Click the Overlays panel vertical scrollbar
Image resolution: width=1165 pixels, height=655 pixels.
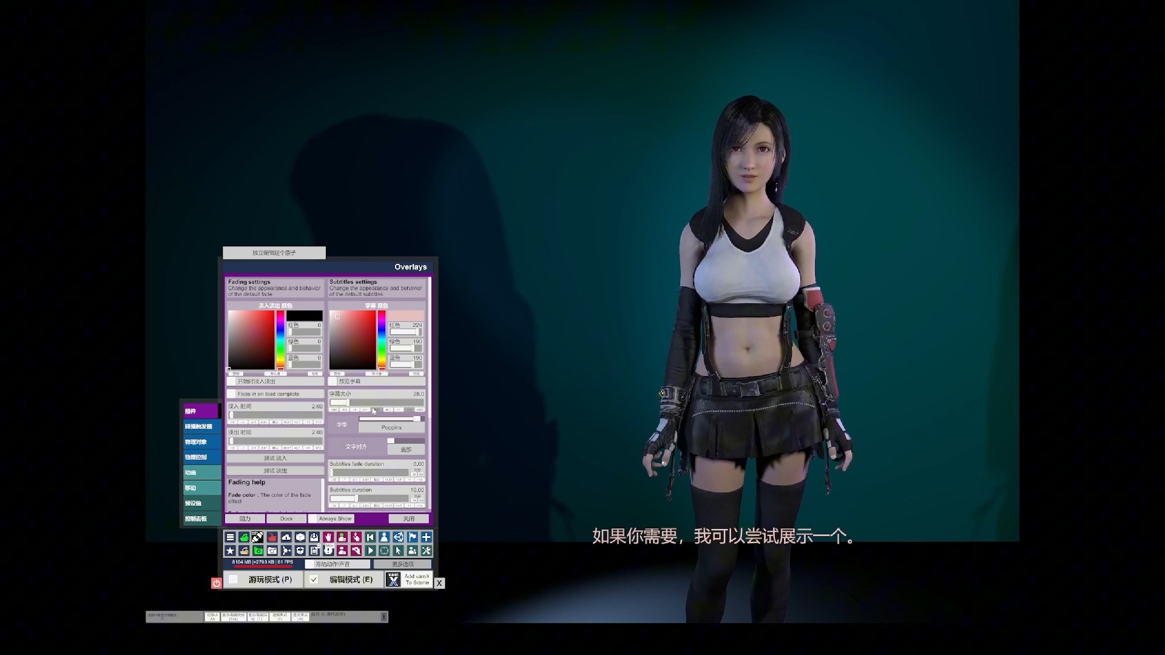(x=429, y=394)
